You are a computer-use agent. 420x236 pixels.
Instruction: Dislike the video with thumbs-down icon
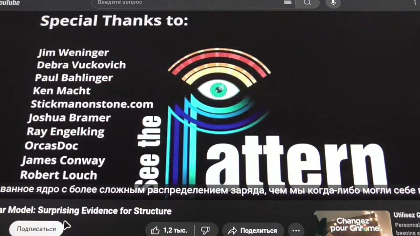[205, 230]
